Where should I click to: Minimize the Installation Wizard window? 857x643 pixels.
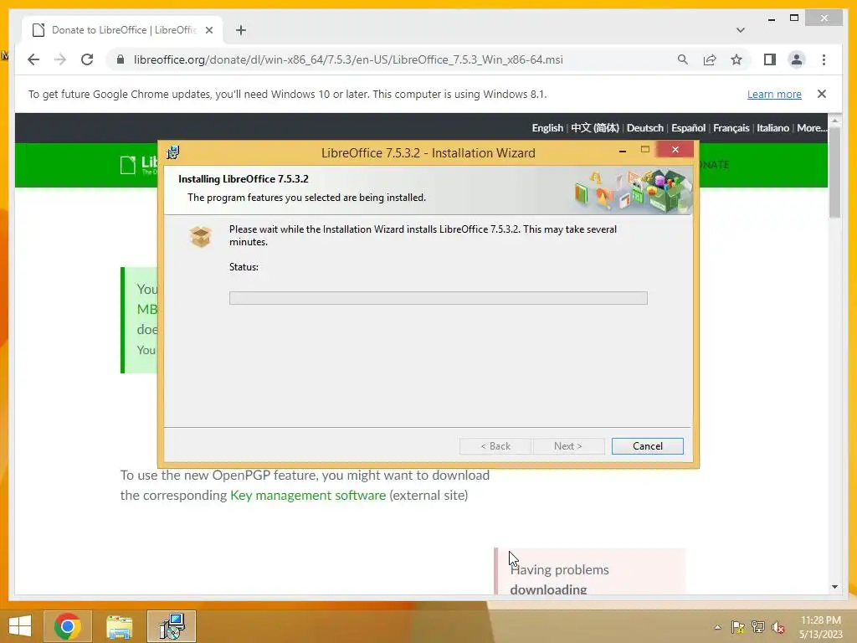tap(623, 150)
